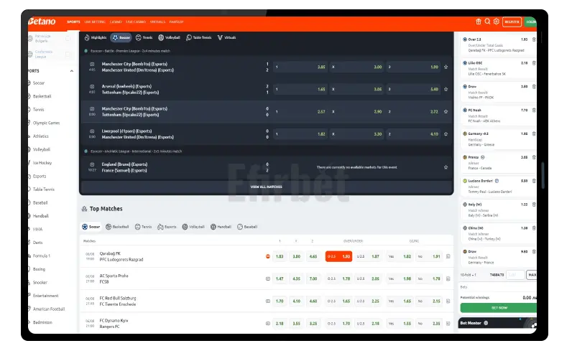Screen dimensions: 572x356
Task: Star the Liverpool vs Manchester United match
Action: (x=446, y=133)
